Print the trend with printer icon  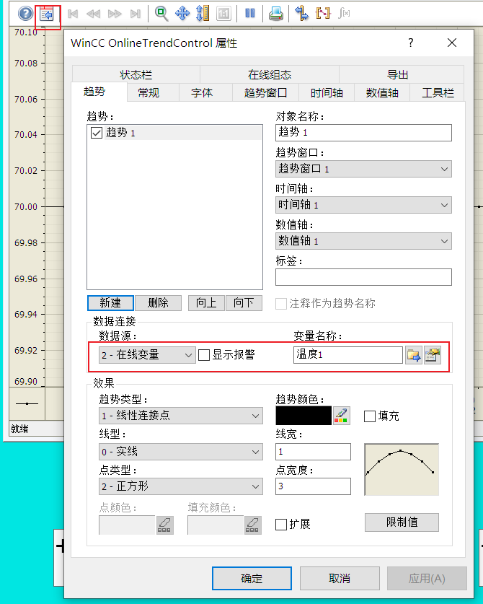point(276,14)
